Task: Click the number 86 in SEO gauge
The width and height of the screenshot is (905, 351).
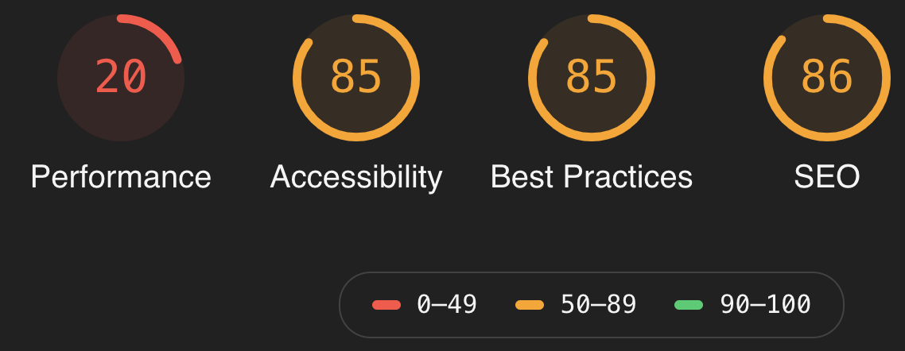Action: [x=827, y=77]
